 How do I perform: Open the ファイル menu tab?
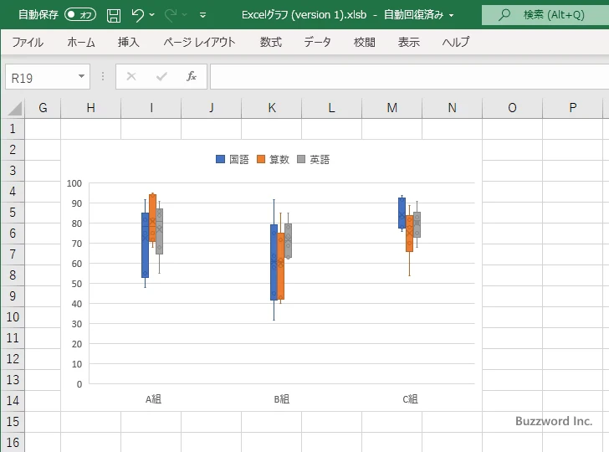[x=28, y=42]
